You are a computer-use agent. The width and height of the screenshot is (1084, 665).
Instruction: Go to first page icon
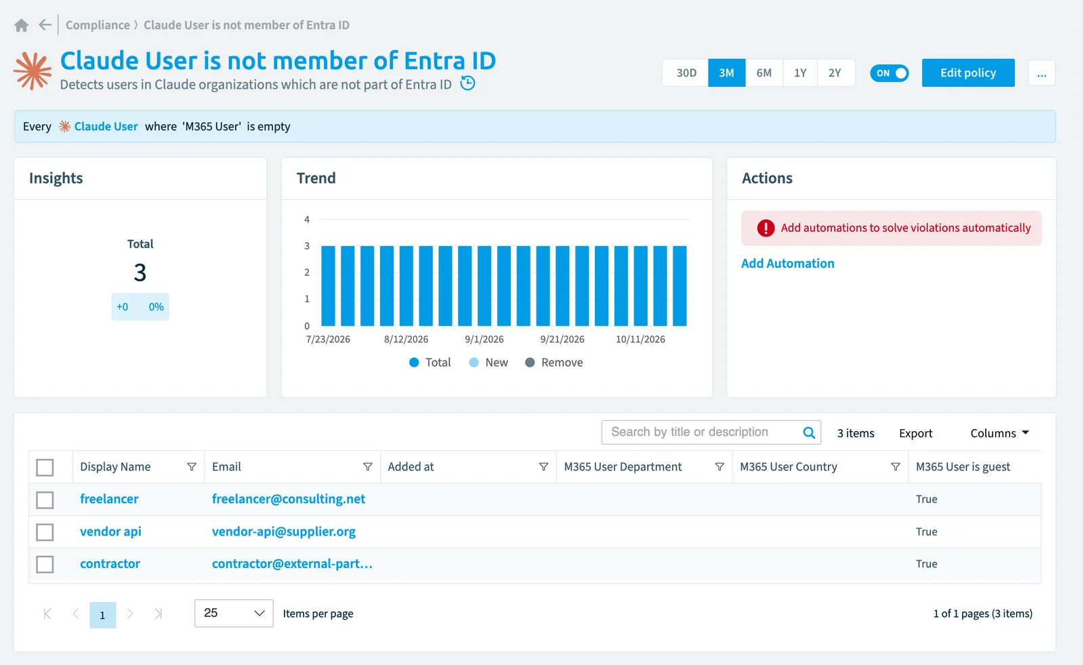click(x=47, y=613)
